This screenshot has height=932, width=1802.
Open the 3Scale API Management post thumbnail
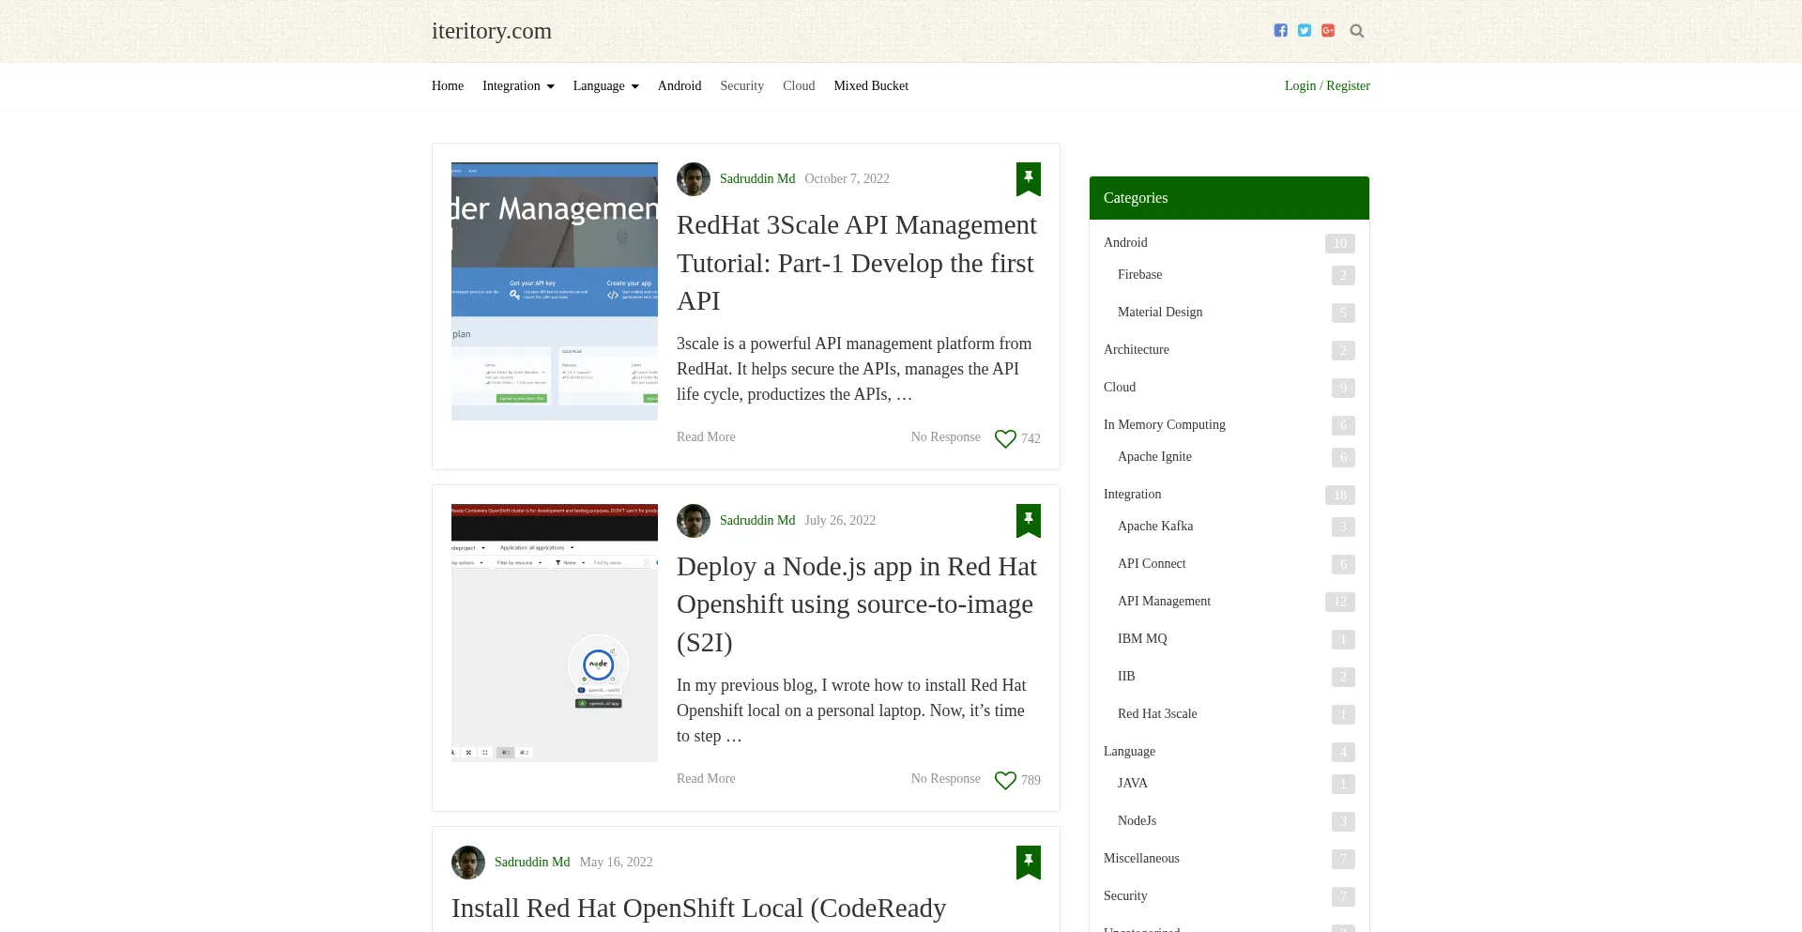point(555,291)
